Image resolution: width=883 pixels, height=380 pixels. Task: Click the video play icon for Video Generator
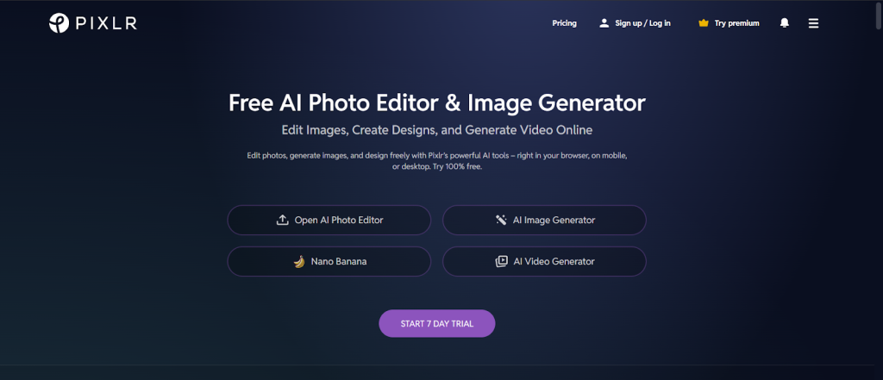501,262
